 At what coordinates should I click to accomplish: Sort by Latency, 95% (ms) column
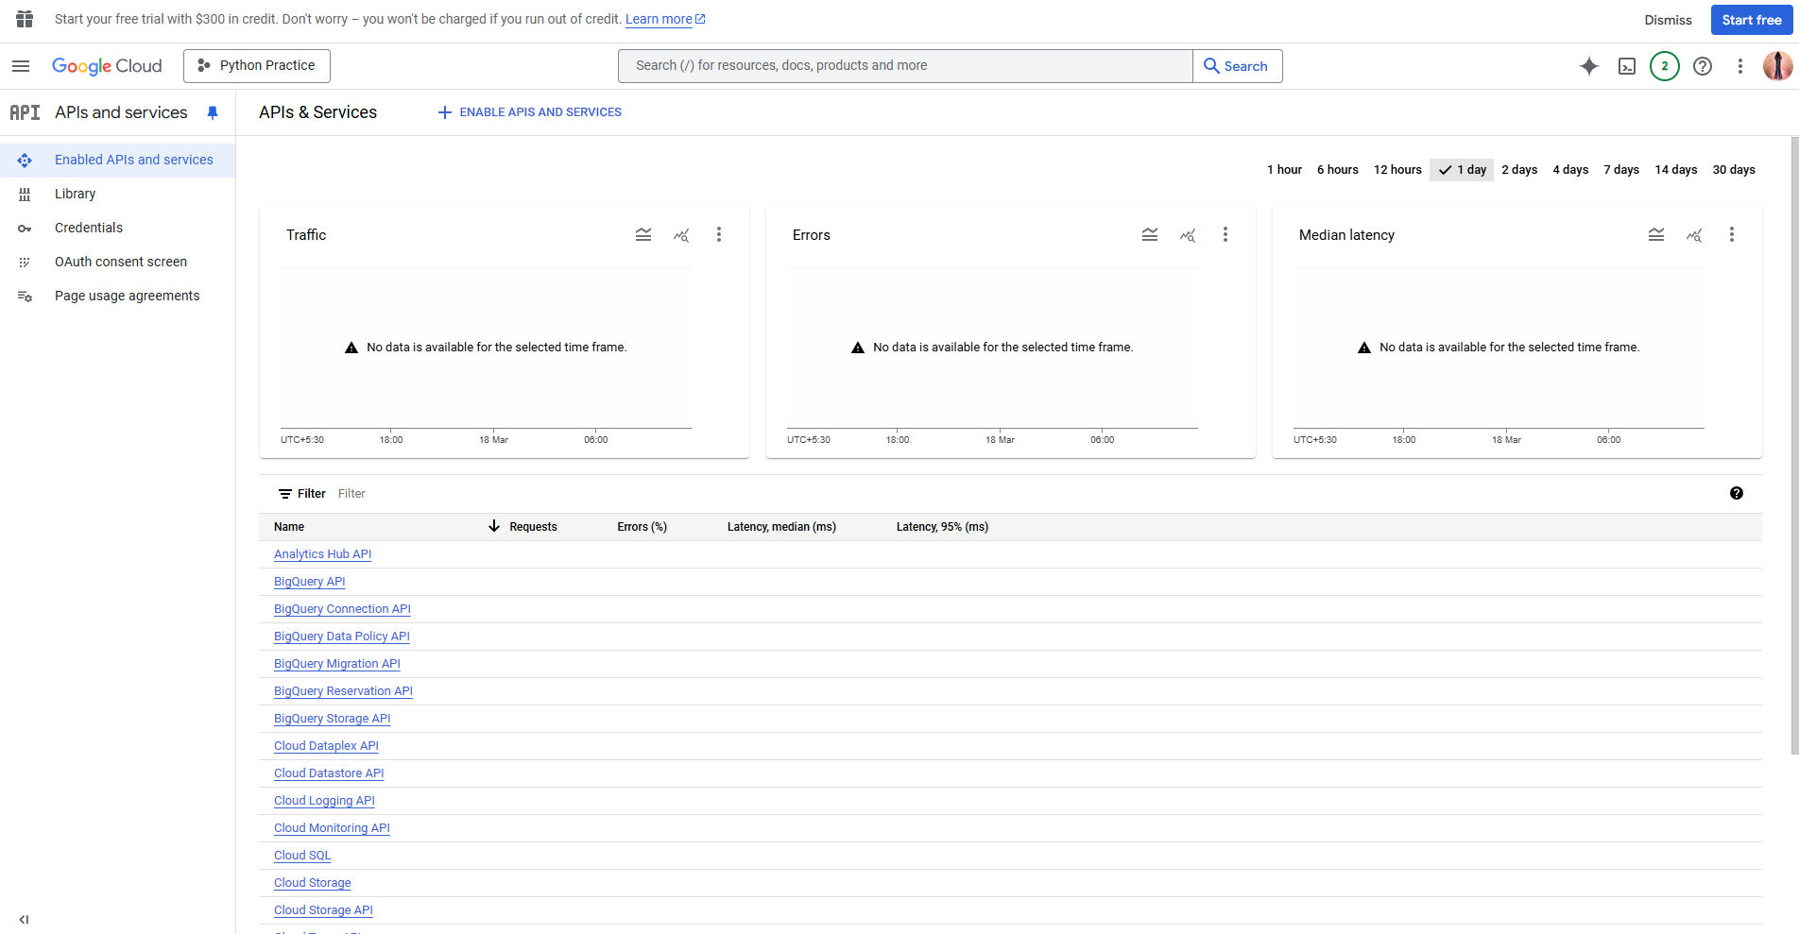pyautogui.click(x=942, y=527)
